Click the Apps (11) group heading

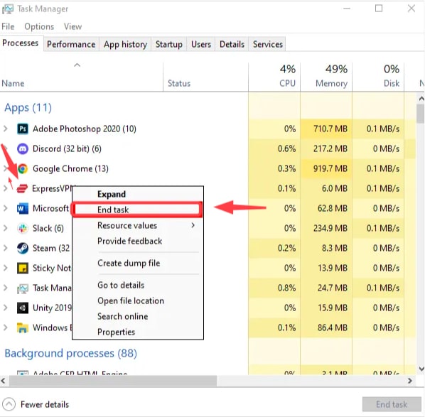click(28, 108)
